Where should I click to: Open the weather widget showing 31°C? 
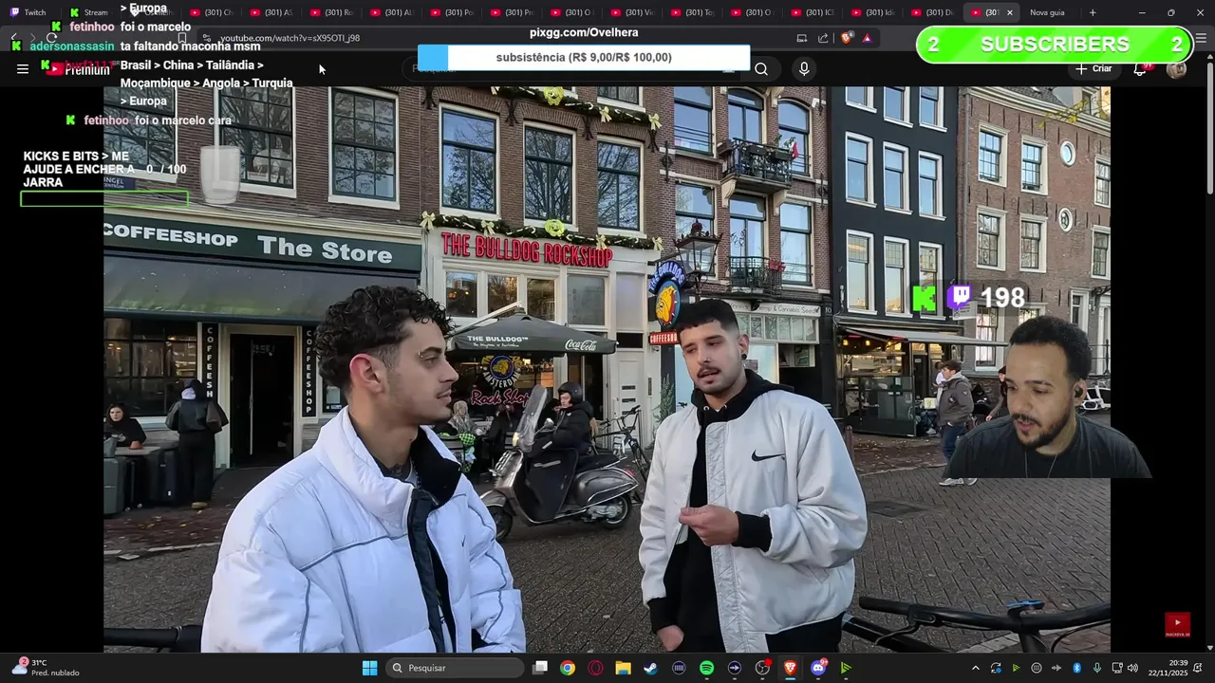46,668
